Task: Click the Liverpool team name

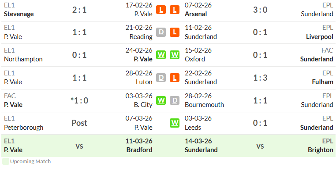Action: pos(320,37)
